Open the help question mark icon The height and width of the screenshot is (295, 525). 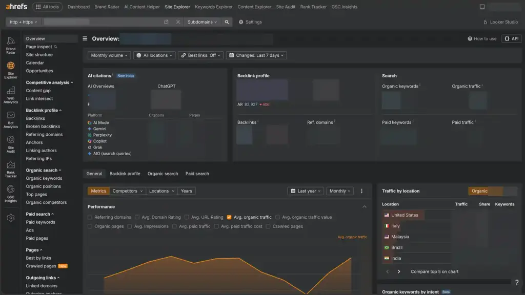click(517, 283)
